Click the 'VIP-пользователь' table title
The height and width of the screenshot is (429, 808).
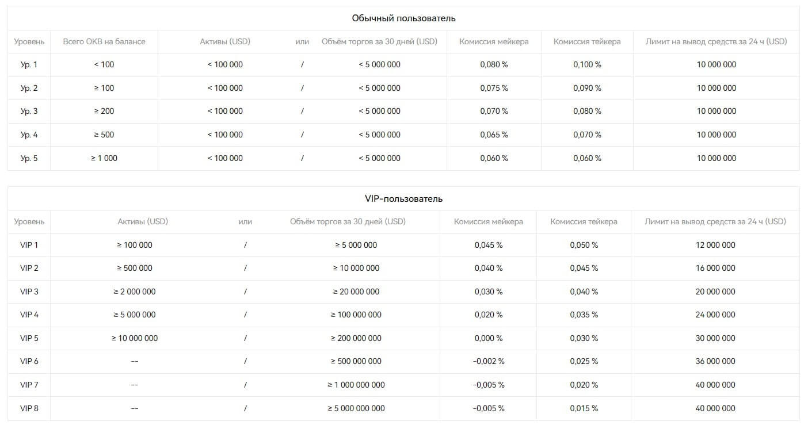tap(403, 198)
